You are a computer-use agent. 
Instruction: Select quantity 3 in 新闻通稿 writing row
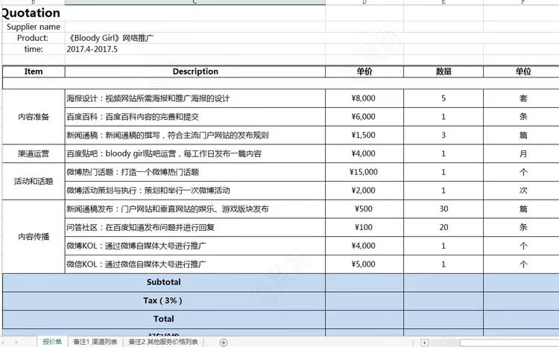(443, 135)
